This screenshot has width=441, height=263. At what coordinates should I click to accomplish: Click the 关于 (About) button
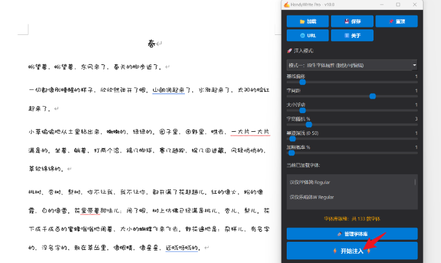[x=352, y=36]
